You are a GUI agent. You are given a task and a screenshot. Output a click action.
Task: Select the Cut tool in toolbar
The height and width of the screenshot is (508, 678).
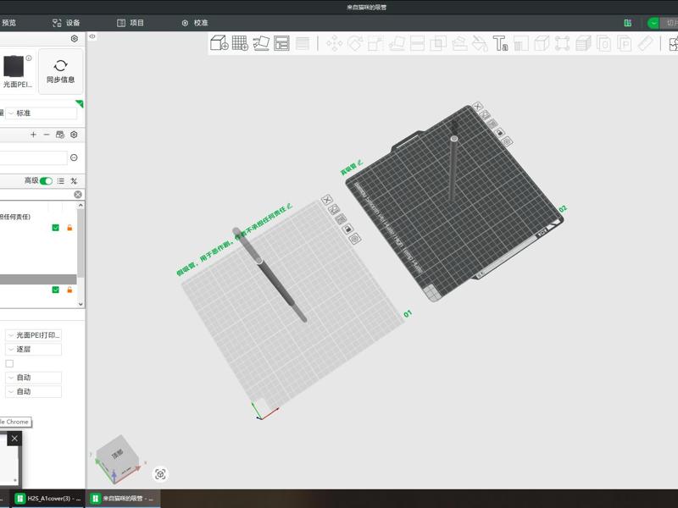[x=417, y=43]
